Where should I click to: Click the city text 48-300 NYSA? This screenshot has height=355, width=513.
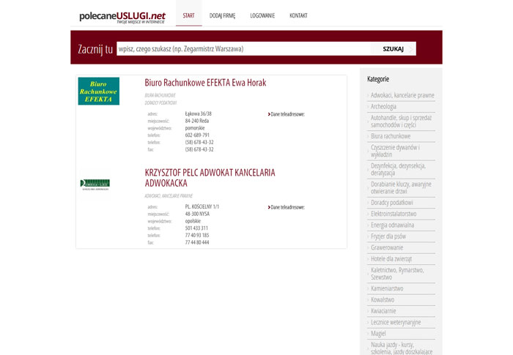(197, 214)
